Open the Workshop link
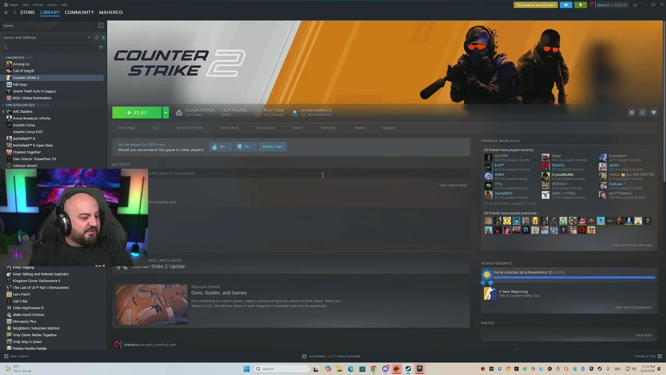Viewport: 666px width, 375px height. pyautogui.click(x=328, y=128)
